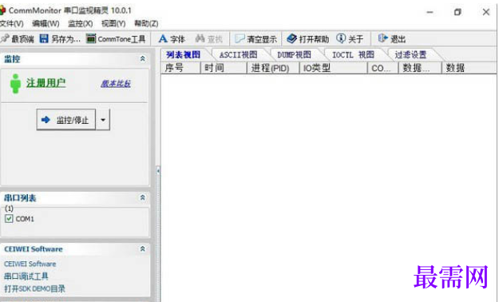The height and width of the screenshot is (302, 503).
Task: Click the 监控/停止 button
Action: click(x=66, y=120)
